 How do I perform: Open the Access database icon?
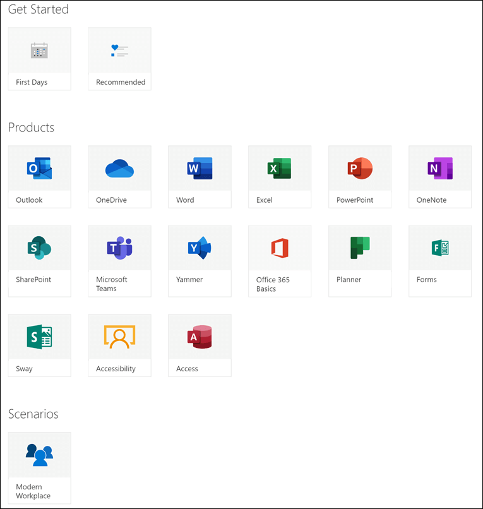(x=200, y=337)
